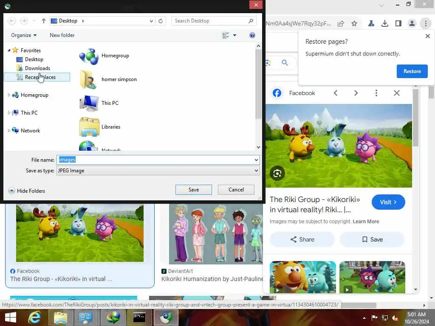This screenshot has height=326, width=435.
Task: Dismiss the Restore pages popup
Action: pos(427,36)
